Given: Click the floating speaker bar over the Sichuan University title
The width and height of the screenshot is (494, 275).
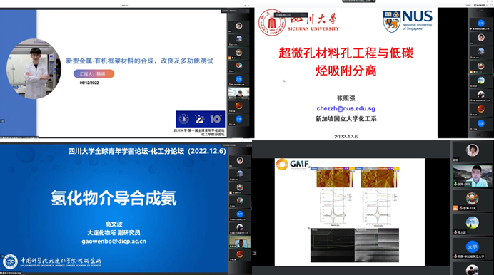Looking at the screenshot, I should 291,15.
